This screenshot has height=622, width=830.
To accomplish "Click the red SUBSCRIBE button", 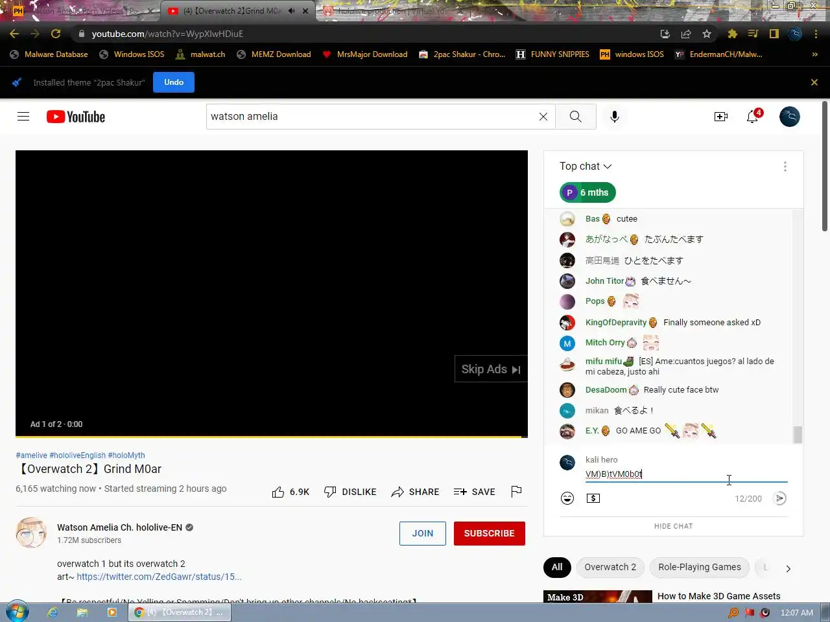I will (490, 533).
